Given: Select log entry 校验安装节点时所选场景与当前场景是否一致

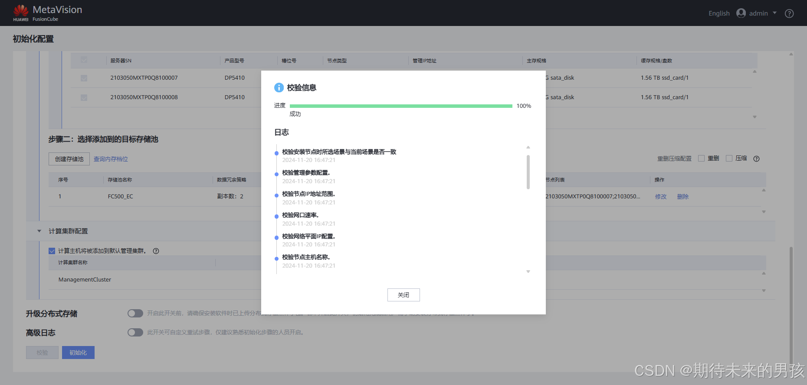Looking at the screenshot, I should click(339, 152).
